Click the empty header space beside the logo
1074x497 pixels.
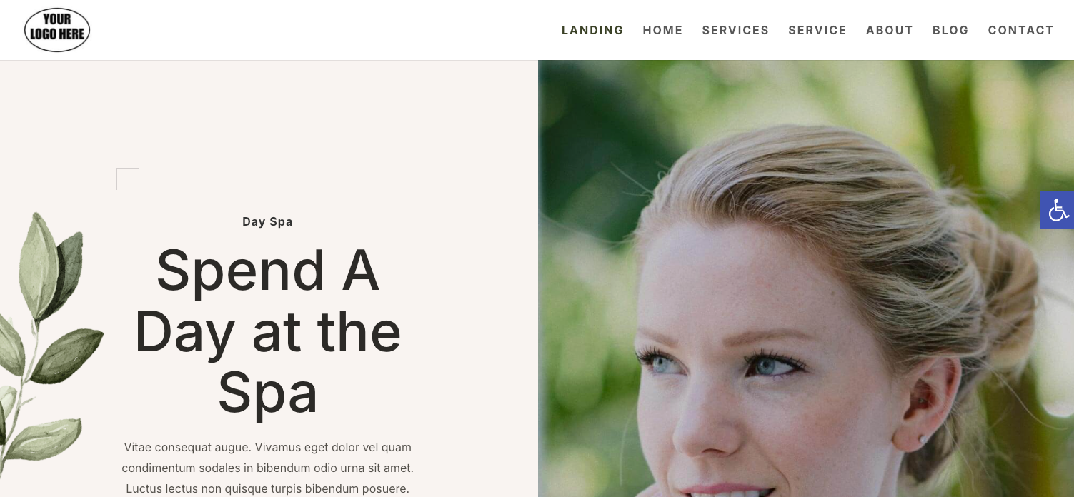tap(322, 30)
